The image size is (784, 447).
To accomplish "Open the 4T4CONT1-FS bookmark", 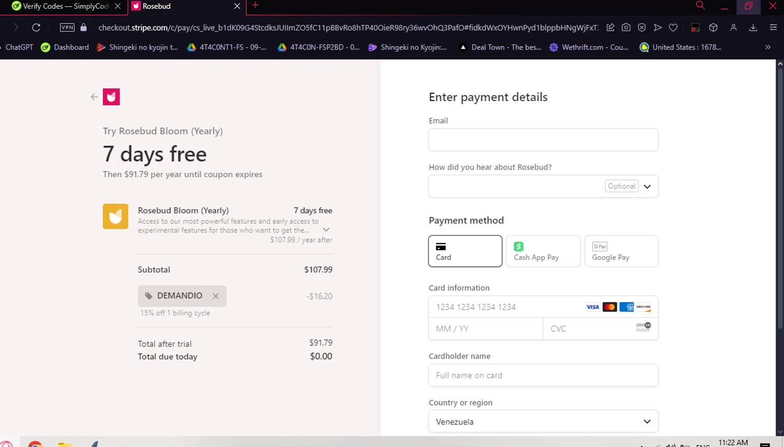I will pos(227,47).
